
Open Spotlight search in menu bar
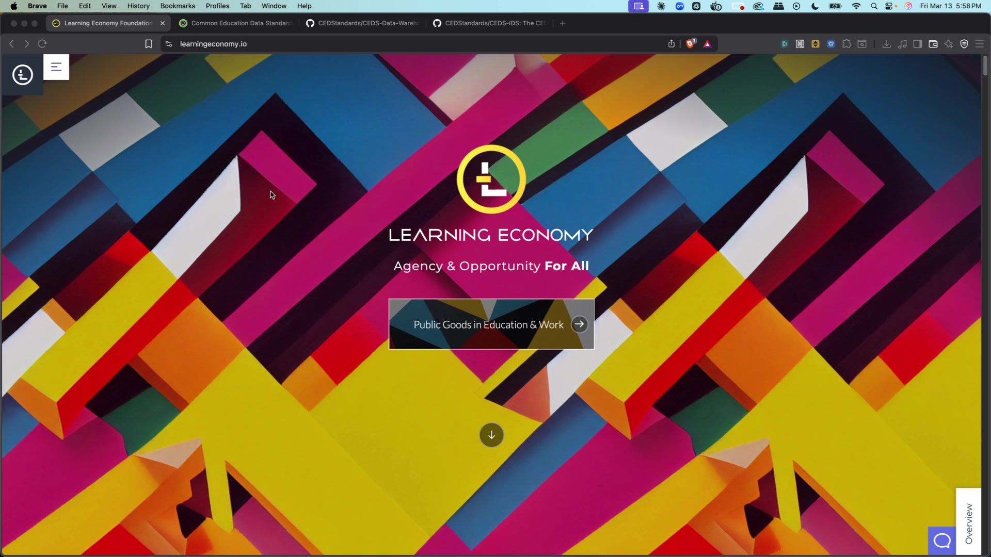874,6
